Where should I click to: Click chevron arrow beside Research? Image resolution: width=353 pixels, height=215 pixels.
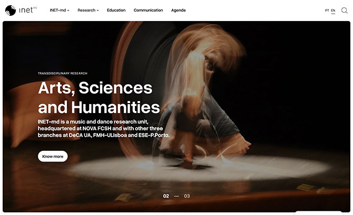coord(97,11)
